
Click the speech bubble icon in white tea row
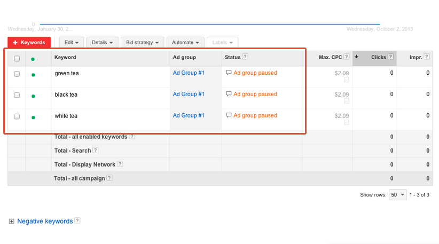pos(229,115)
